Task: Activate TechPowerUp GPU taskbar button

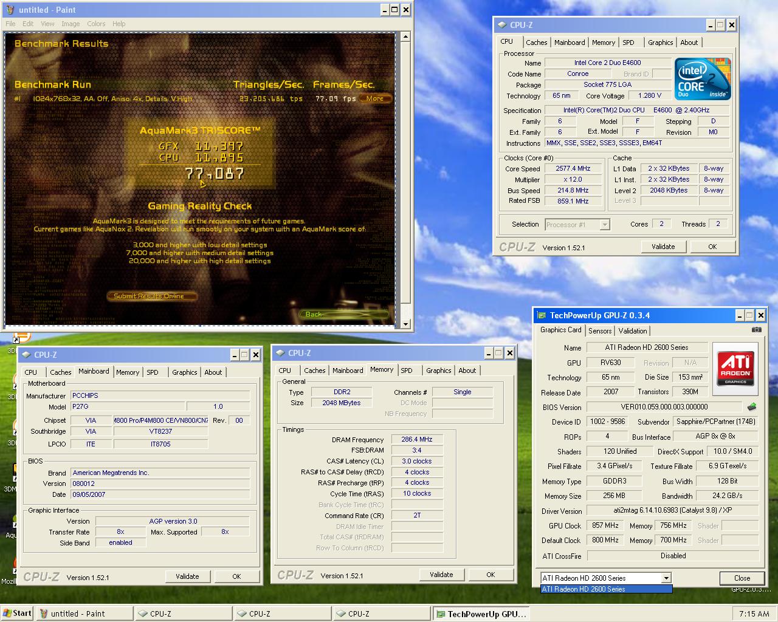Action: [x=481, y=613]
